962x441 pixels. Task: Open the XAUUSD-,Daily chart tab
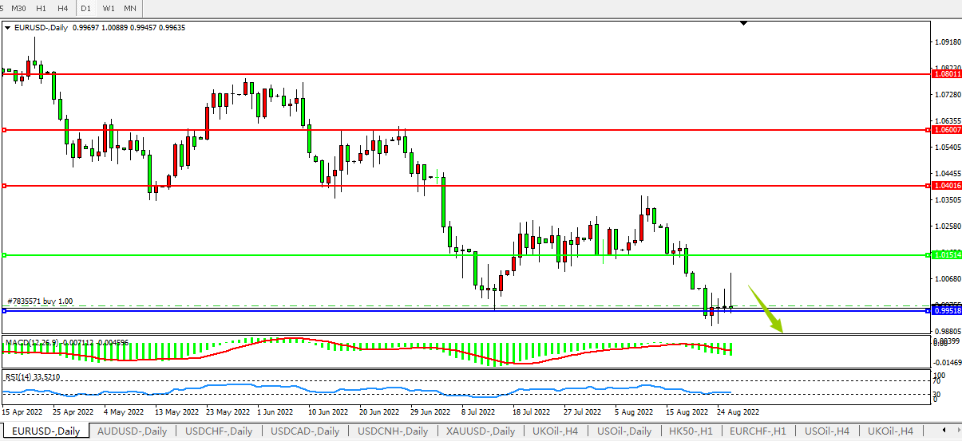point(480,431)
